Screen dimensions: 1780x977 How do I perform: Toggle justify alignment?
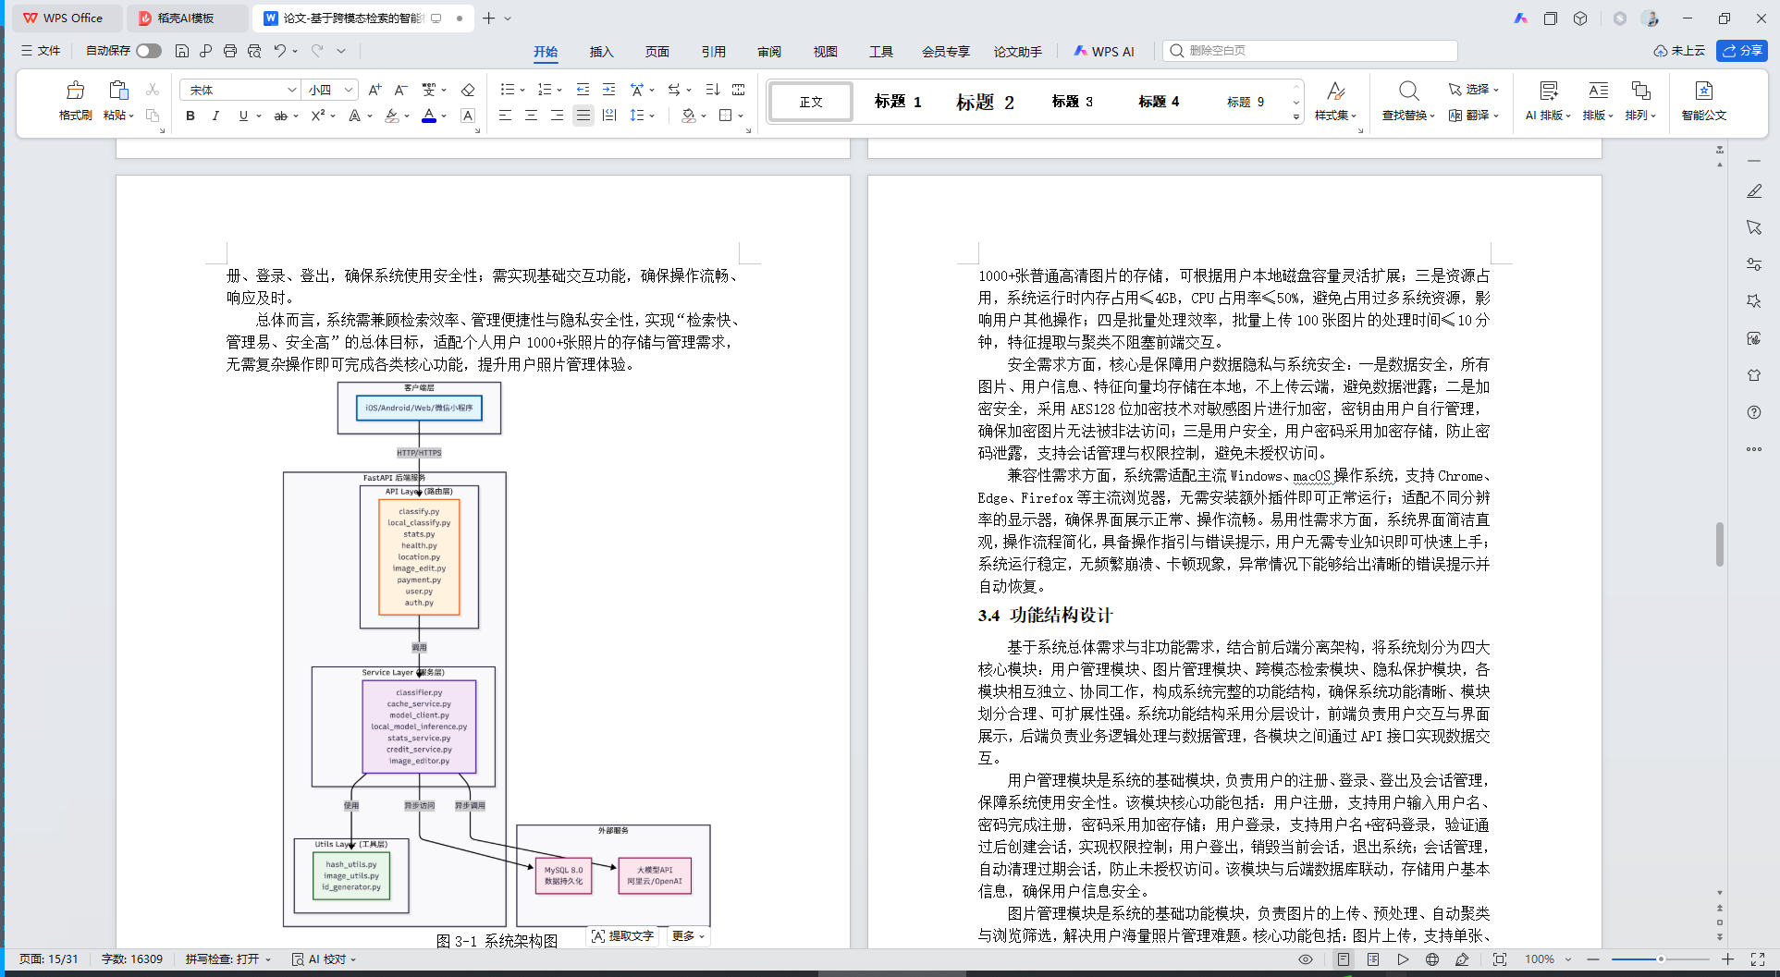click(583, 116)
